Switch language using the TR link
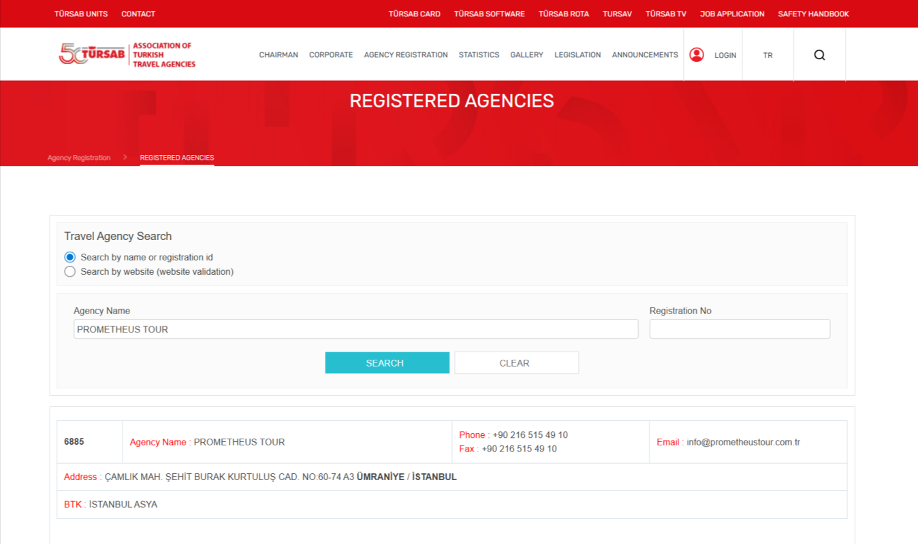The width and height of the screenshot is (918, 544). coord(767,56)
